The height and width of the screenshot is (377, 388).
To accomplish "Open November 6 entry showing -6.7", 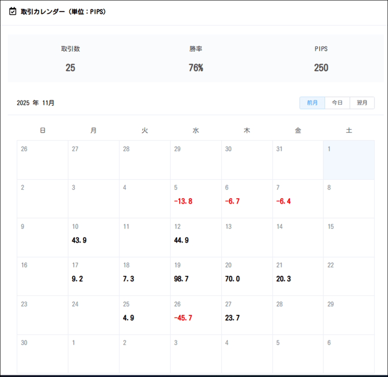I will [247, 199].
